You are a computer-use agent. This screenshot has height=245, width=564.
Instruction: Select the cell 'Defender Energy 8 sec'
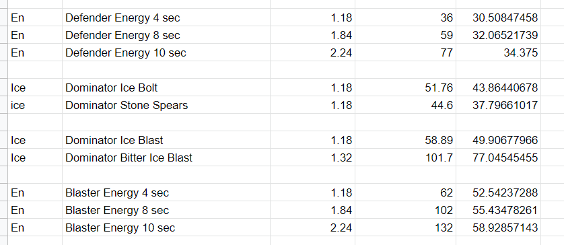(166, 35)
